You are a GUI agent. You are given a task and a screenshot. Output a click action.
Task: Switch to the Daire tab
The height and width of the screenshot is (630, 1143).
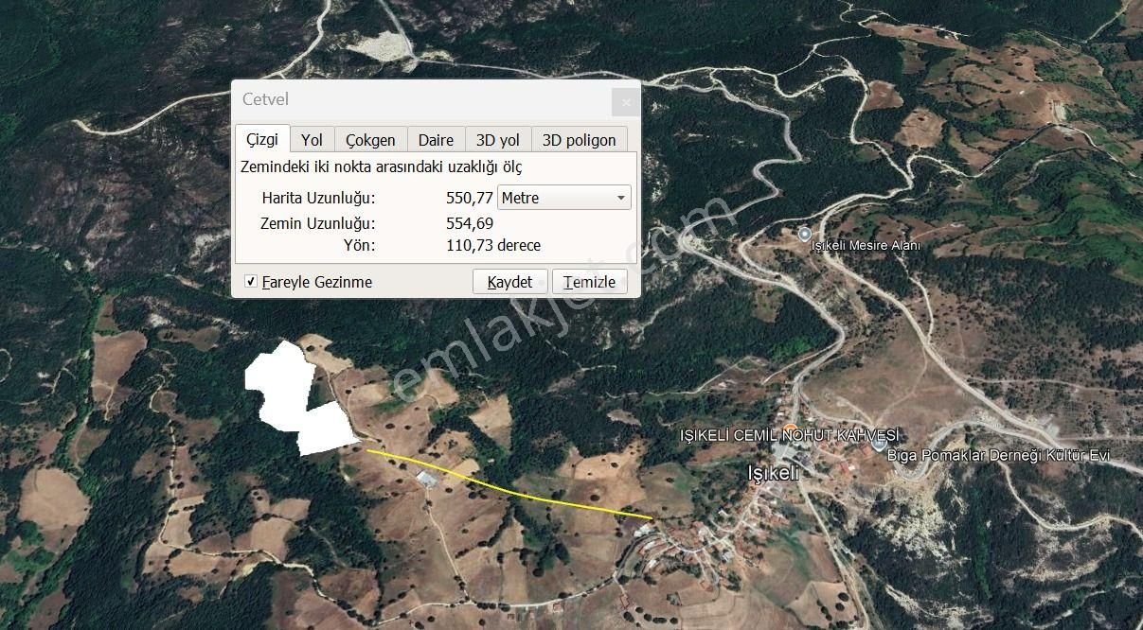pyautogui.click(x=436, y=140)
